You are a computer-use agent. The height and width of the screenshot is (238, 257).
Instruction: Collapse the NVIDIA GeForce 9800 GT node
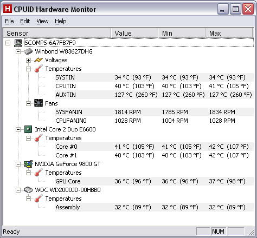18,164
